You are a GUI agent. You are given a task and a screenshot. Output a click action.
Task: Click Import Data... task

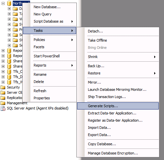(118, 128)
